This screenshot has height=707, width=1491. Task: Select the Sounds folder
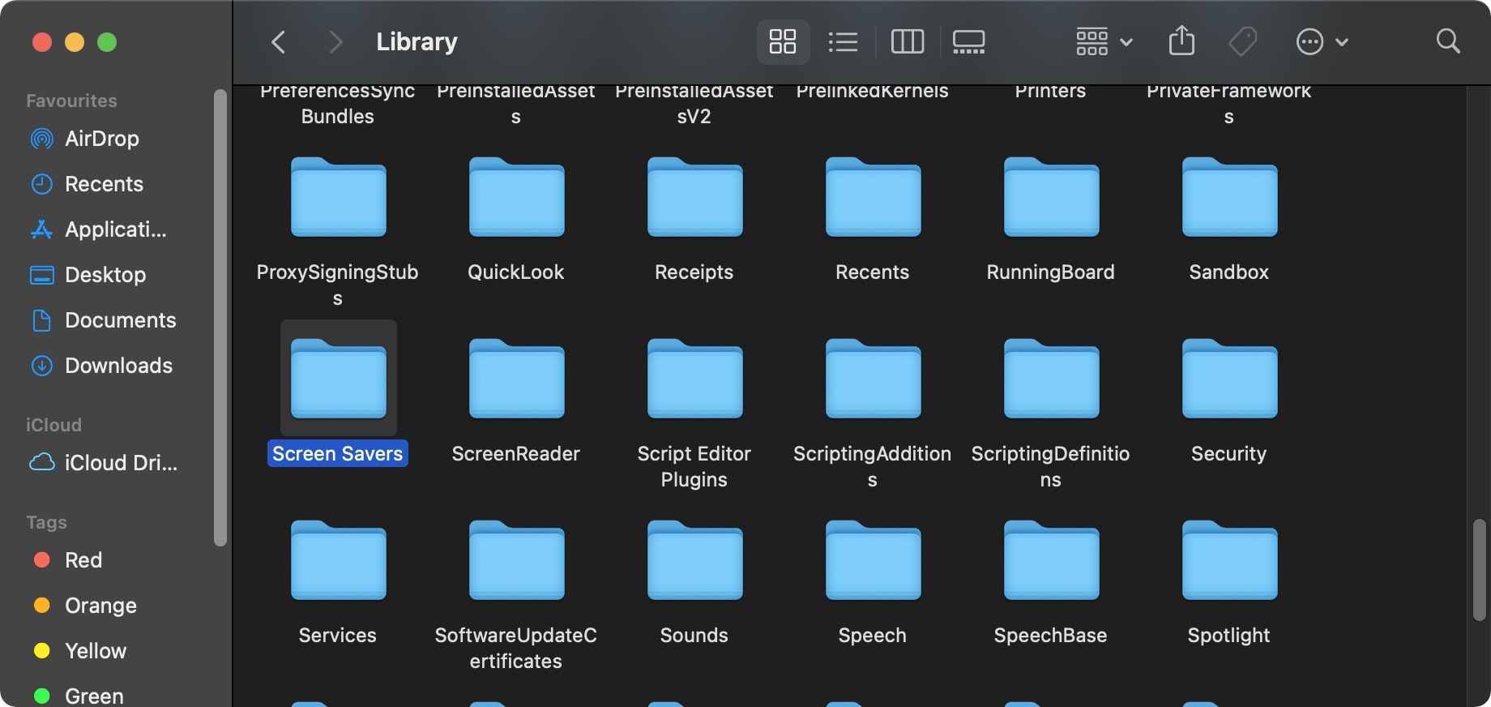(694, 560)
